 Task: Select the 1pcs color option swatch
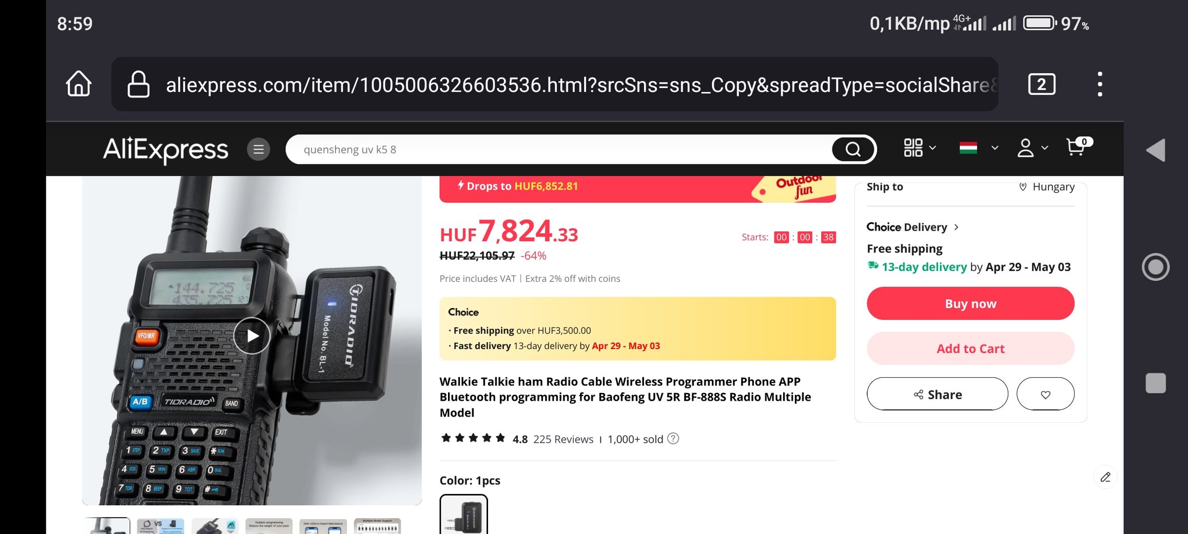pyautogui.click(x=463, y=515)
